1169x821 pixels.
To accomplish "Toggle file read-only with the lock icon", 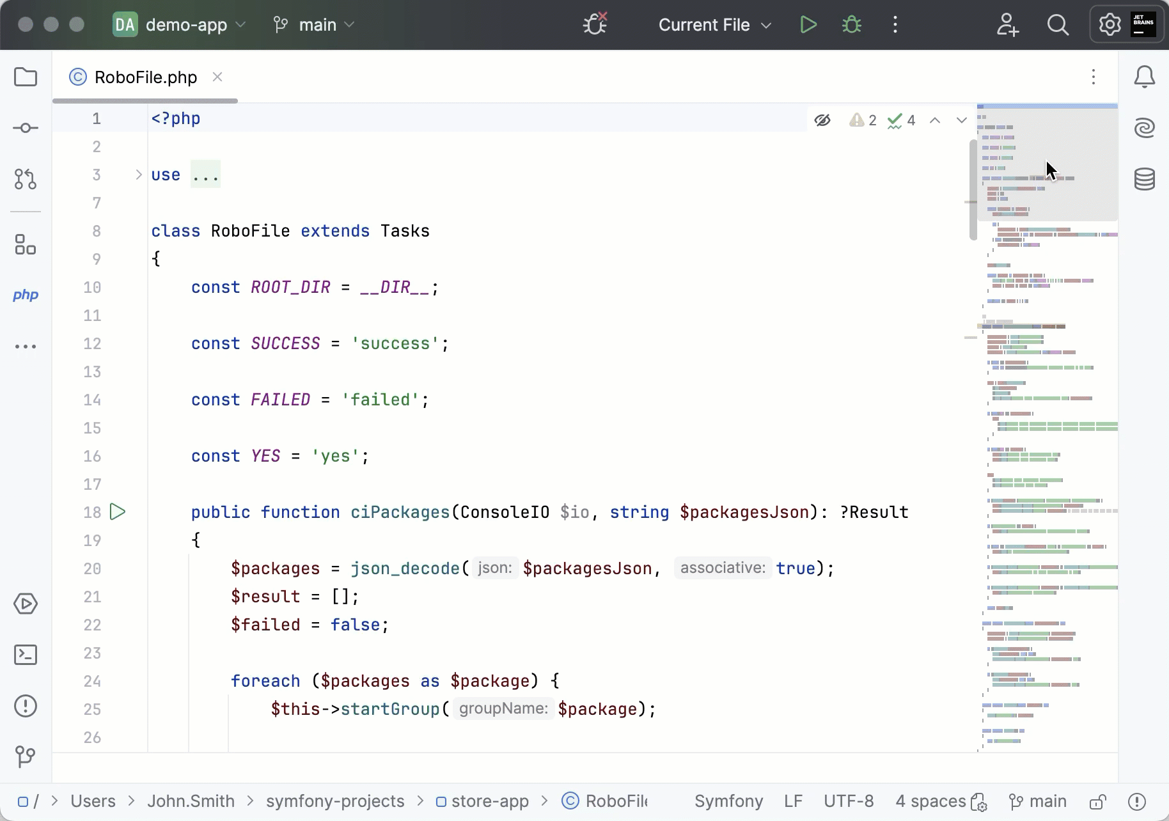I will [x=1098, y=801].
